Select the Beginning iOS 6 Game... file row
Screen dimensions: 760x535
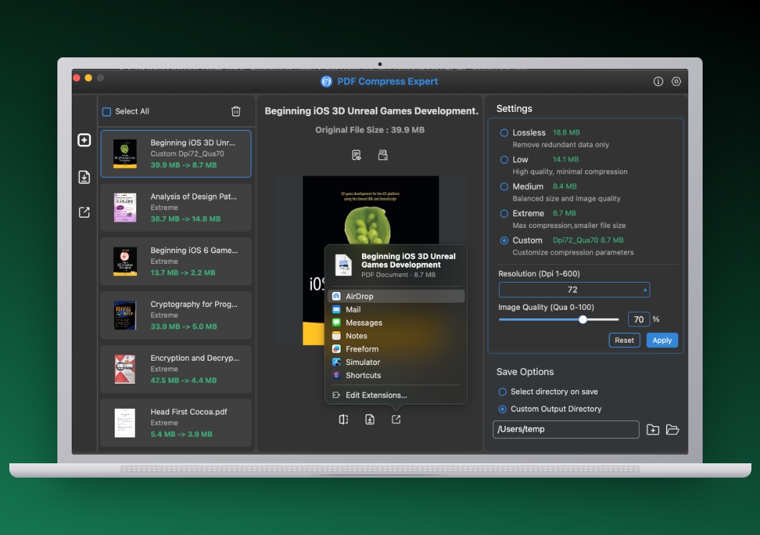coord(176,261)
